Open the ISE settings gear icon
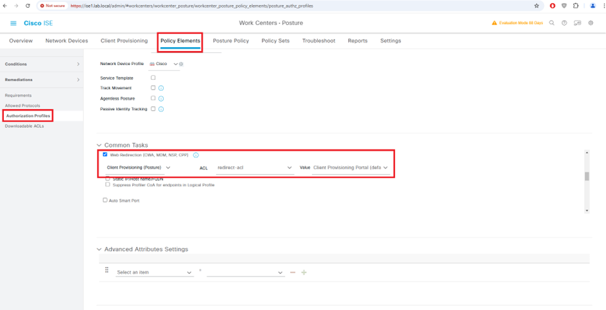This screenshot has height=310, width=606. pos(591,23)
